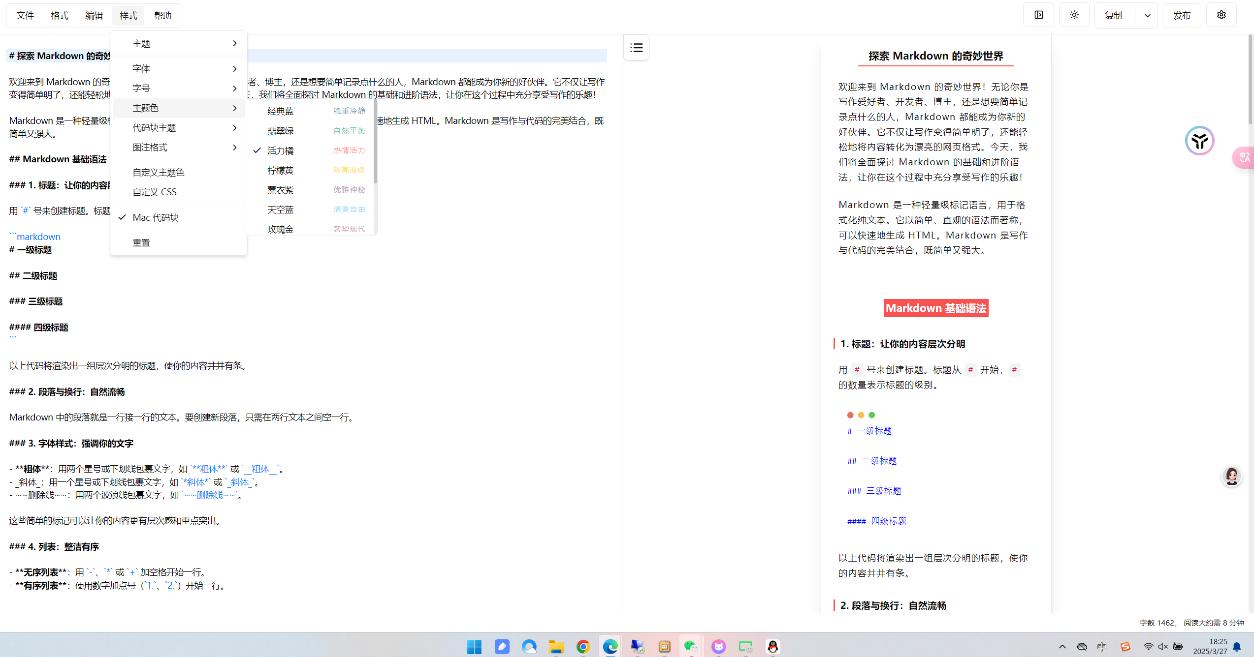Expand the 字号 submenu
1254x657 pixels.
[179, 88]
